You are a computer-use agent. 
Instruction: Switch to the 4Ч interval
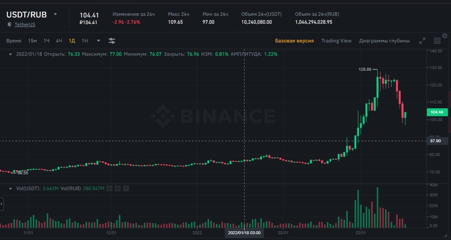[x=59, y=41]
